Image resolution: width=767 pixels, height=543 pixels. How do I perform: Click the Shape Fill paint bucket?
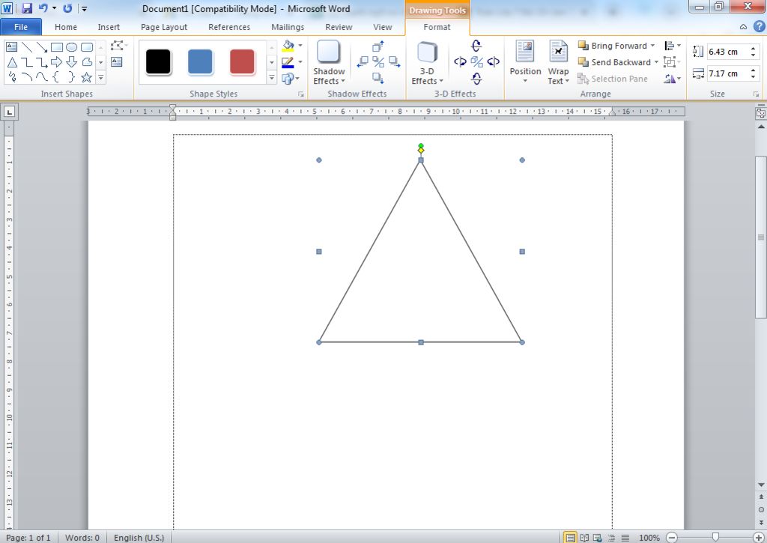[288, 46]
